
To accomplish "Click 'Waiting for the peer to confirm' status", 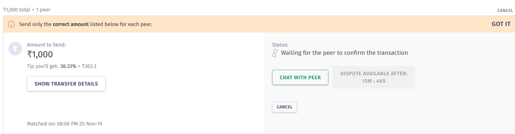I will pyautogui.click(x=344, y=53).
